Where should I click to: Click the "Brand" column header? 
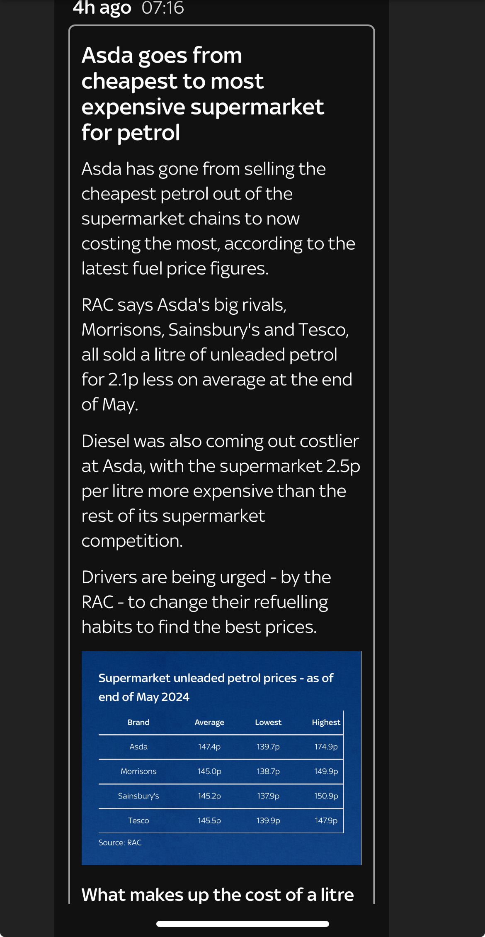coord(138,722)
